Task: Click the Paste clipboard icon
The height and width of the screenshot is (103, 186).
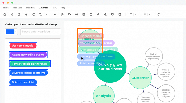Action: (5, 14)
